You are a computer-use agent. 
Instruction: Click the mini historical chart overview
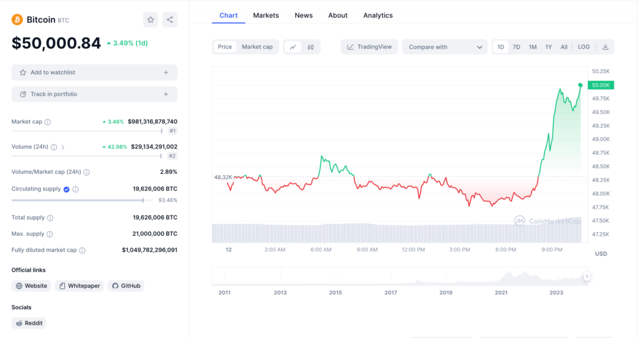(x=399, y=276)
